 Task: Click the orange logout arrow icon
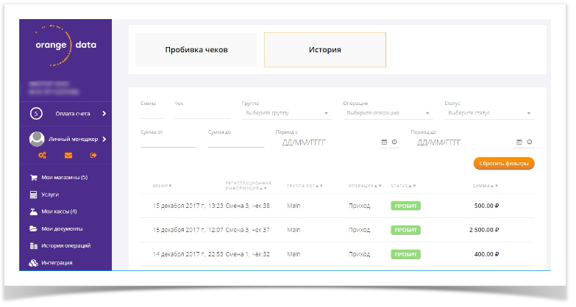coord(93,155)
